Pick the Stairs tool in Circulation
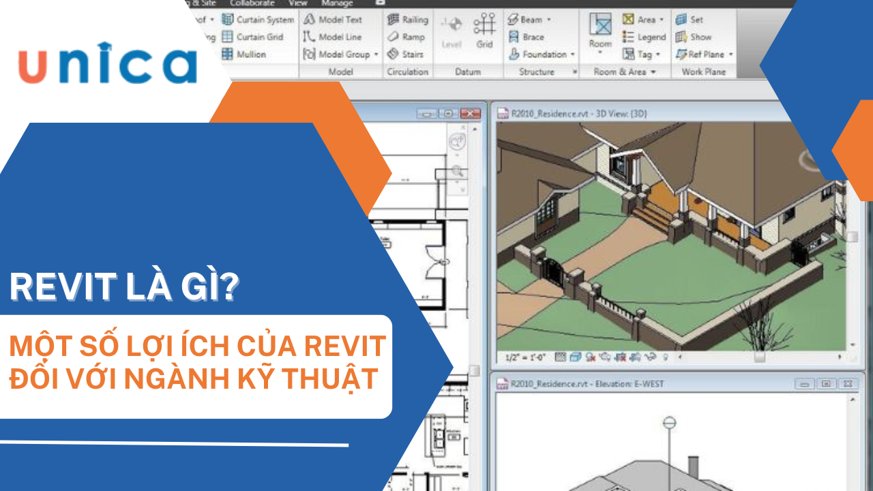The image size is (873, 491). pos(406,54)
